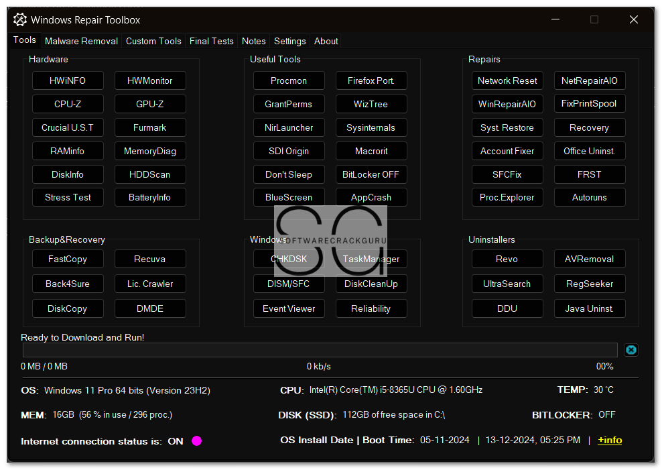
Task: Run HWMonitor
Action: tap(150, 80)
